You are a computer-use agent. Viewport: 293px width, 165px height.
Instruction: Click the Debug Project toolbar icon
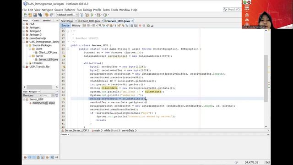point(98,15)
